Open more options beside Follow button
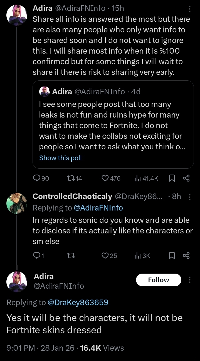This screenshot has height=361, width=200. coord(190,280)
